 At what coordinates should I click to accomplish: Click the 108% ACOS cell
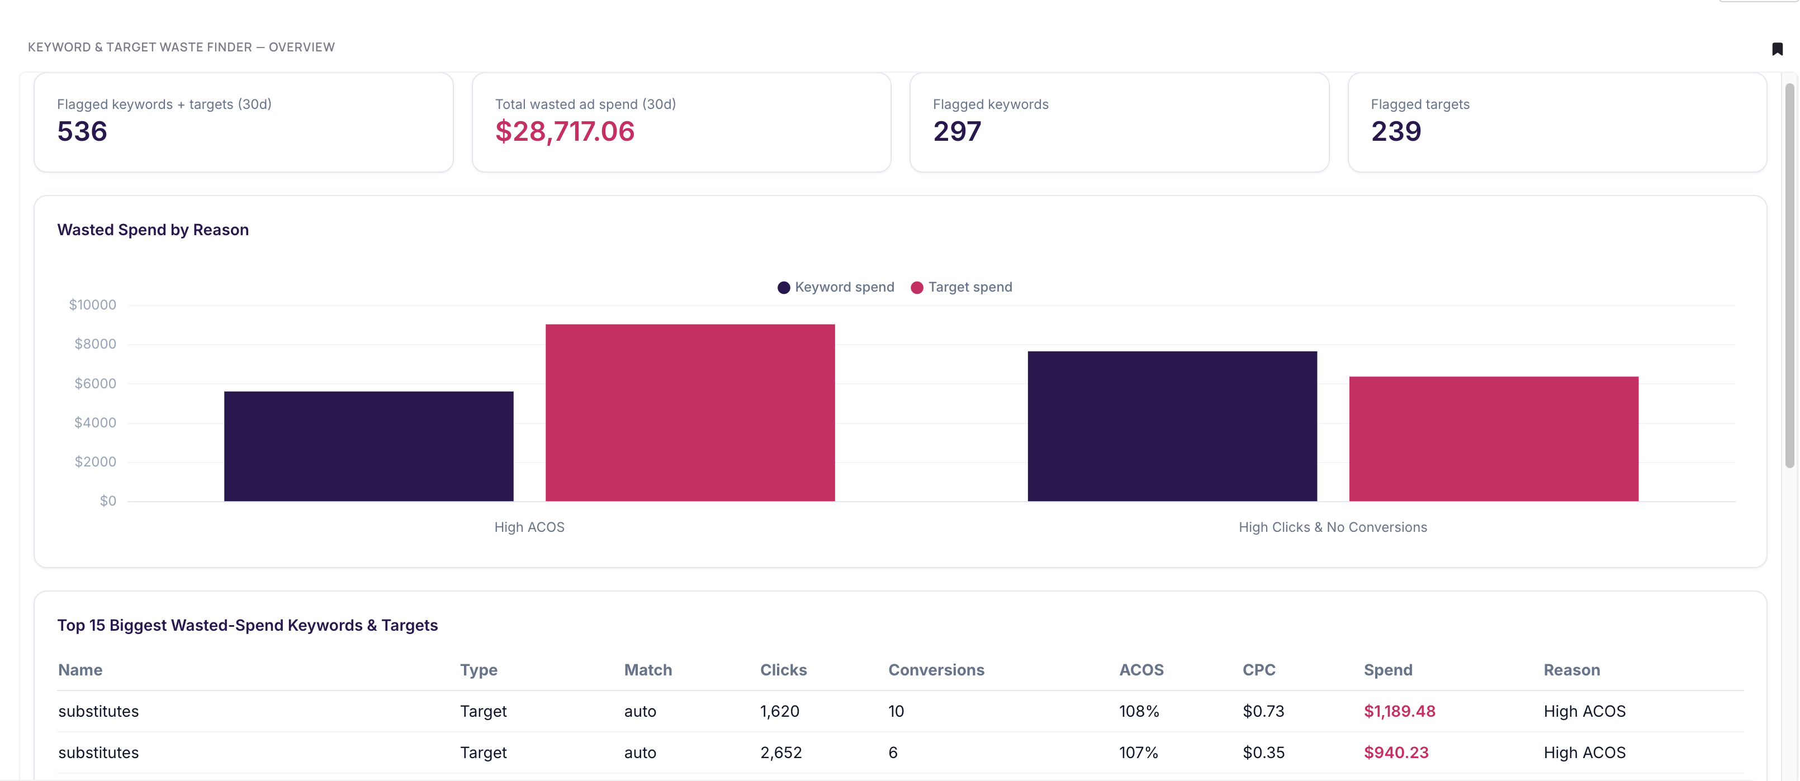(x=1139, y=711)
